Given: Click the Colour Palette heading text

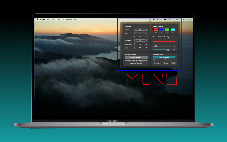Looking at the screenshot, I should click(x=158, y=26).
